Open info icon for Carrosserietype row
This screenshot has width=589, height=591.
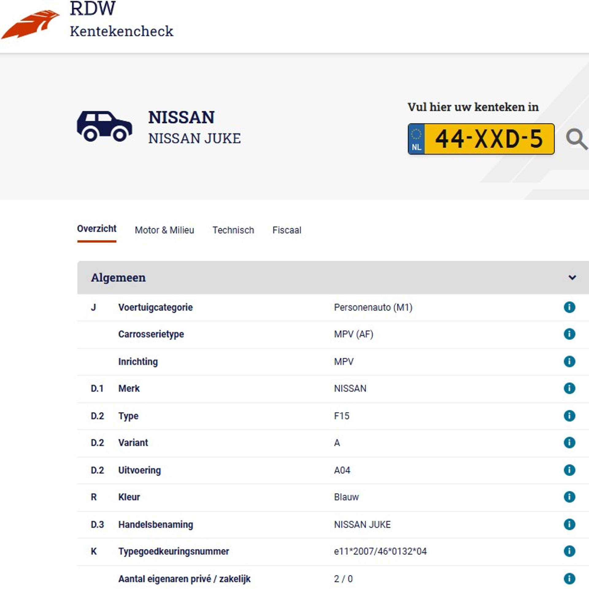569,334
